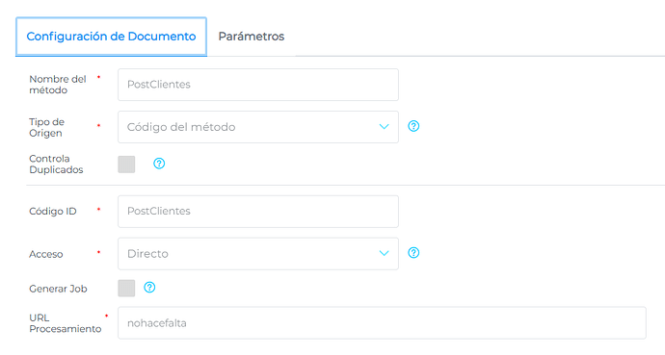This screenshot has height=355, width=665.
Task: Click the question mark next to Acceso
Action: (413, 253)
